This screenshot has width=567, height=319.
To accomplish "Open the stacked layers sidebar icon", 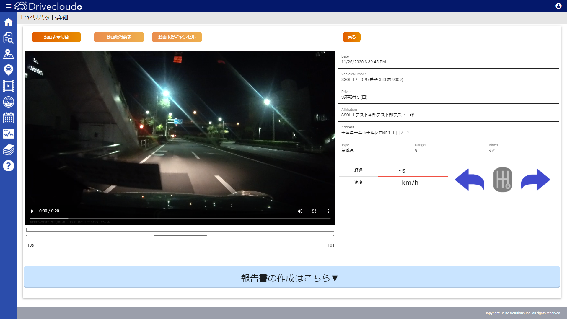I will click(8, 150).
